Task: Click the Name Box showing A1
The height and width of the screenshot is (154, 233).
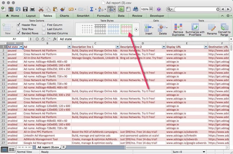Action: (14, 39)
